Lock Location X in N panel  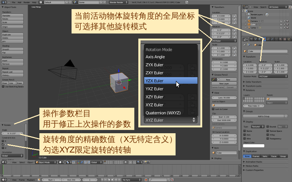[x=234, y=16]
